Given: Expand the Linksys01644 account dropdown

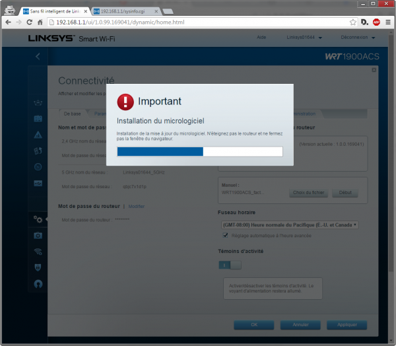Looking at the screenshot, I should [x=304, y=38].
